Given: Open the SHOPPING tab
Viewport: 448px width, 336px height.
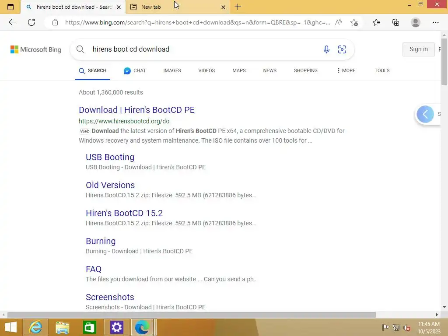Looking at the screenshot, I should (x=306, y=70).
